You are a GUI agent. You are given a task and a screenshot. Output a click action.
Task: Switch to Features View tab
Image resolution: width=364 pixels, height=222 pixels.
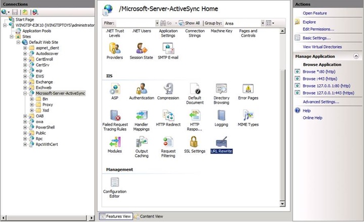pyautogui.click(x=116, y=216)
